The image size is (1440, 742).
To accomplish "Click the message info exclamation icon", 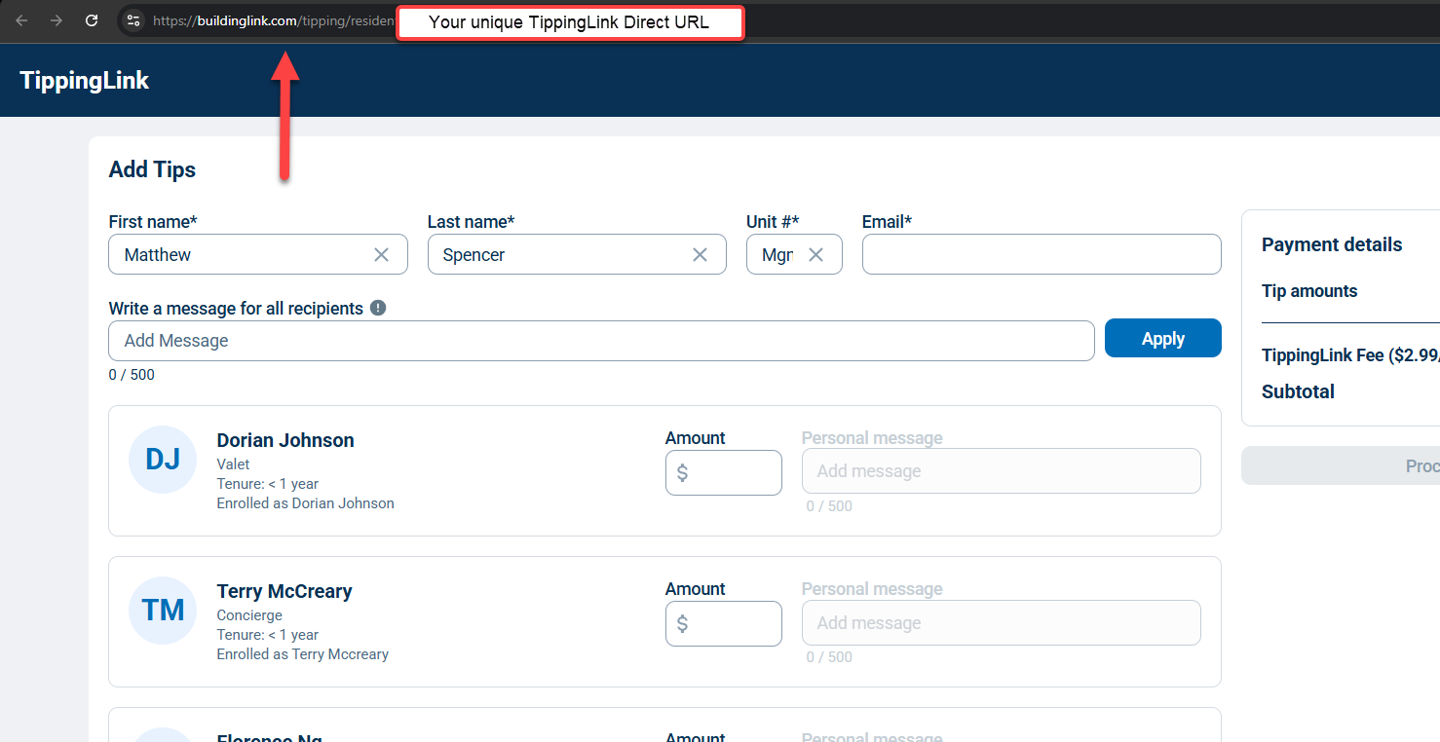I will (x=378, y=308).
